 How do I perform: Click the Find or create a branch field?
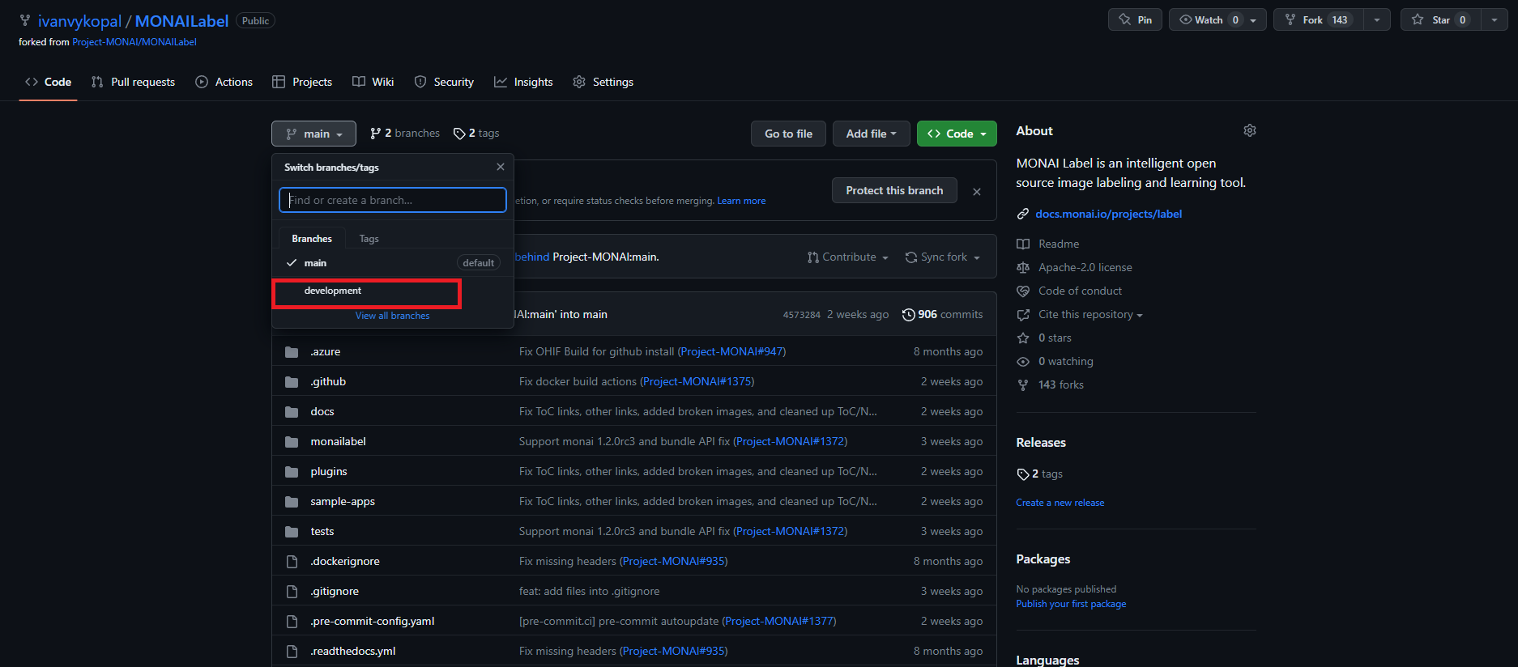click(393, 200)
